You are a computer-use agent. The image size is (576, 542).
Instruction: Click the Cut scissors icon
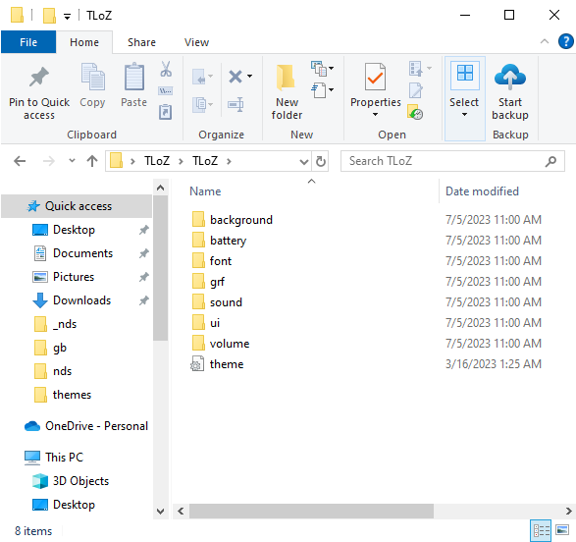166,69
